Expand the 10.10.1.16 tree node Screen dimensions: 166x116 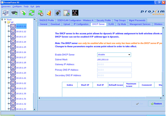(9, 52)
